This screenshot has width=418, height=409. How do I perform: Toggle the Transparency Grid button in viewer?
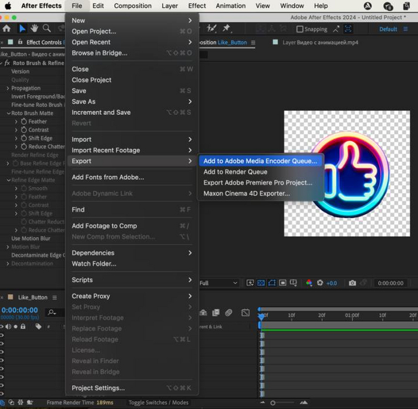tap(261, 283)
